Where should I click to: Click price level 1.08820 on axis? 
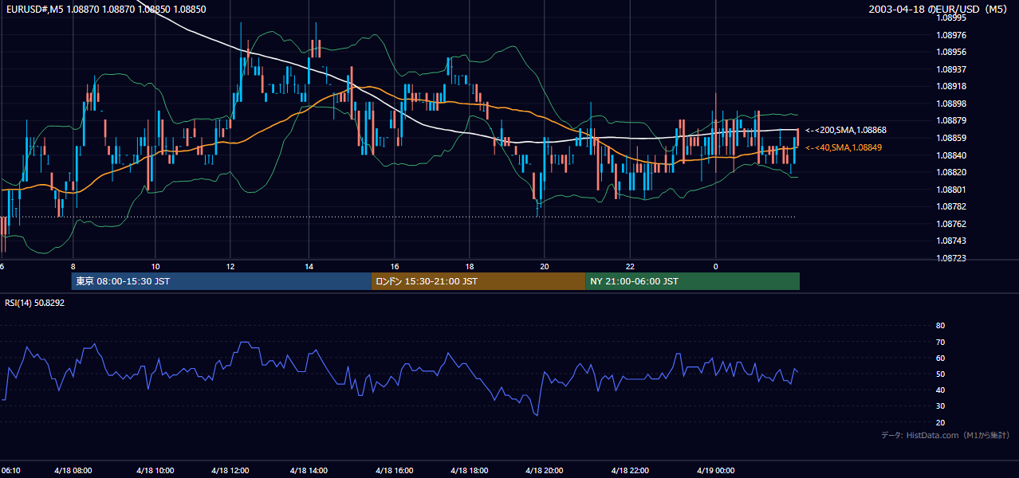click(950, 172)
